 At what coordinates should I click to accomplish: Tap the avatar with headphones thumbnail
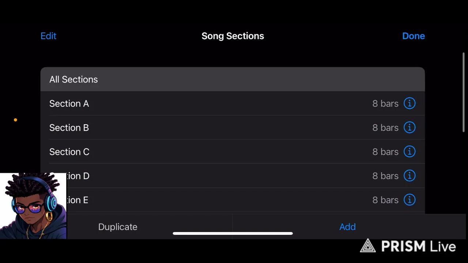(x=33, y=206)
